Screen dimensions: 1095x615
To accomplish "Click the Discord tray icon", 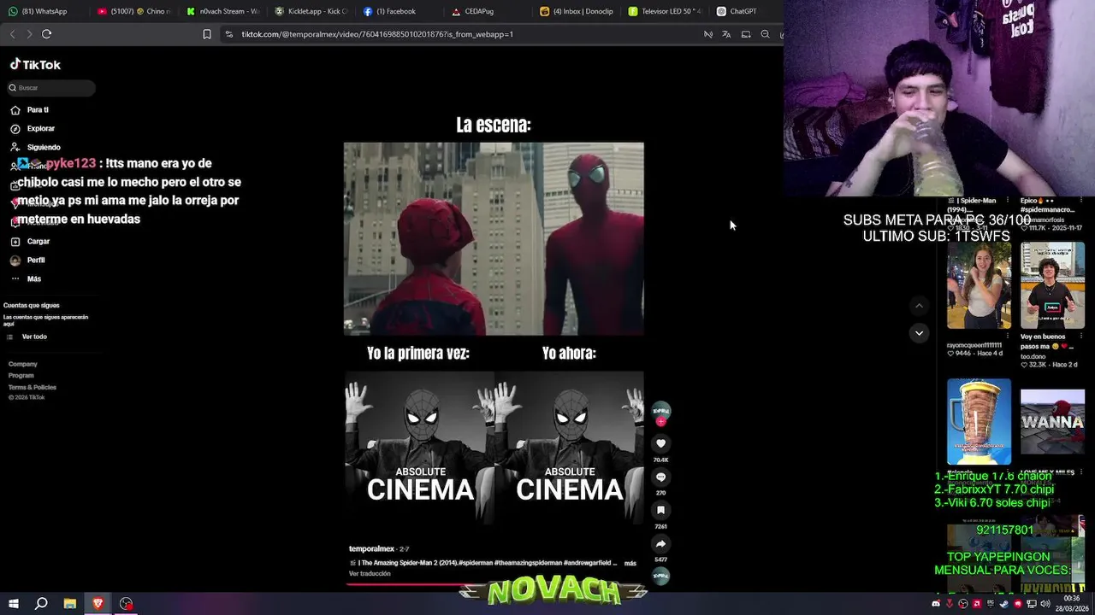I will pos(935,604).
